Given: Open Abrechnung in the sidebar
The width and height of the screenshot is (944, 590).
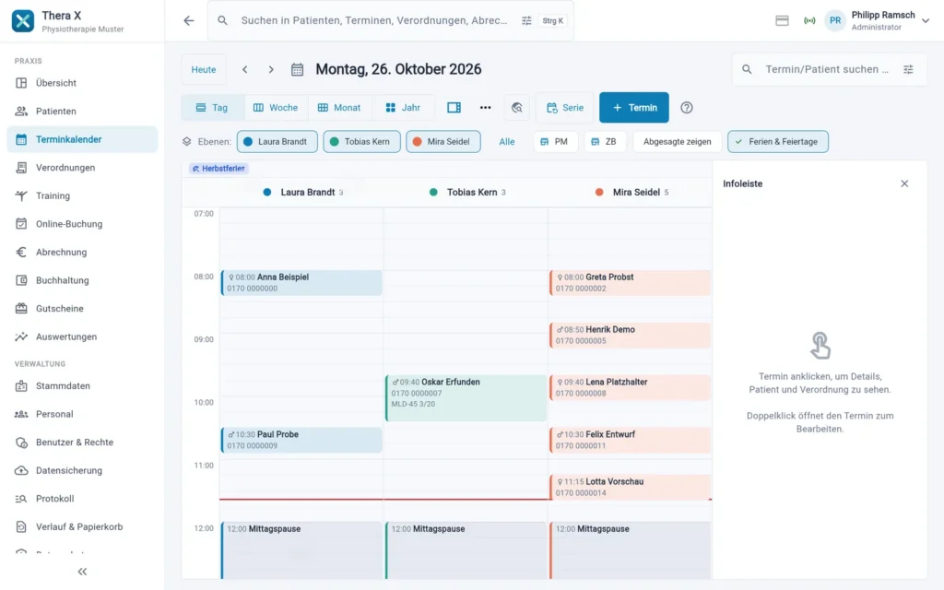Looking at the screenshot, I should 82,252.
